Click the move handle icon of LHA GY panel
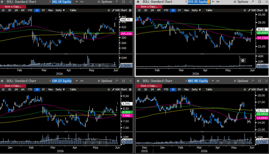The width and height of the screenshot is (269, 154). [2, 81]
